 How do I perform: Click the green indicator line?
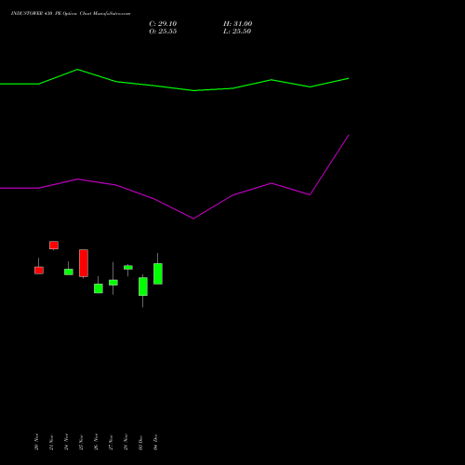[x=193, y=90]
